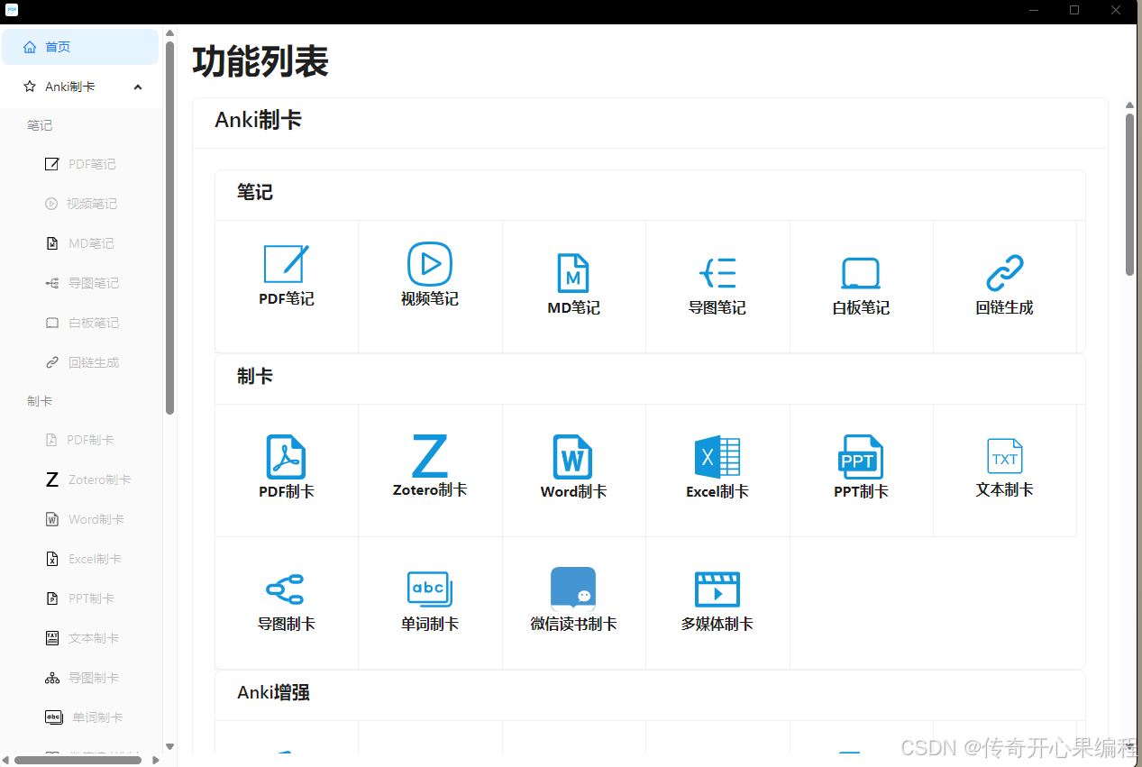Click the sidebar PDF笔记 edit icon
Screen dimensions: 1142x767
[x=52, y=164]
